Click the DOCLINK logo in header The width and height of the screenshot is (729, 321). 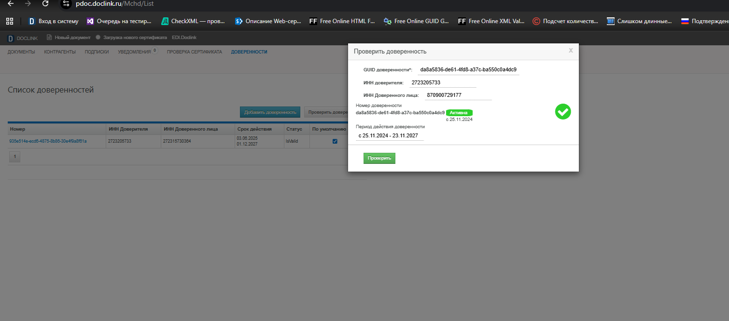(22, 38)
